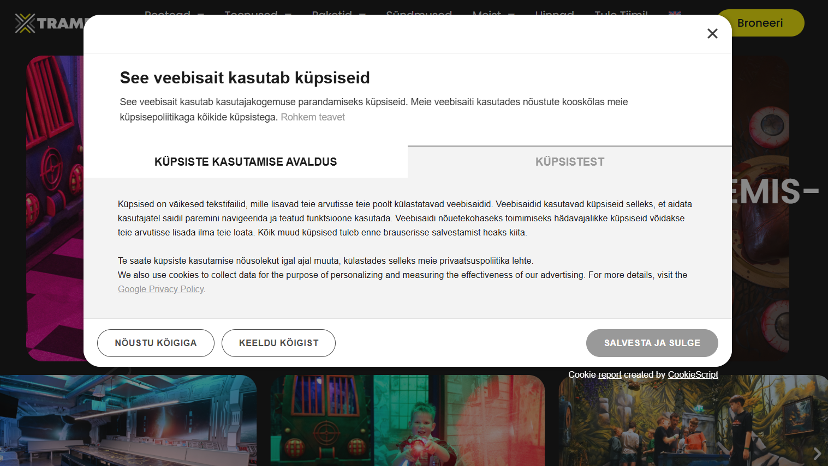Select the Küpsiste kasutamise avaldus tab
This screenshot has width=828, height=466.
coord(246,162)
